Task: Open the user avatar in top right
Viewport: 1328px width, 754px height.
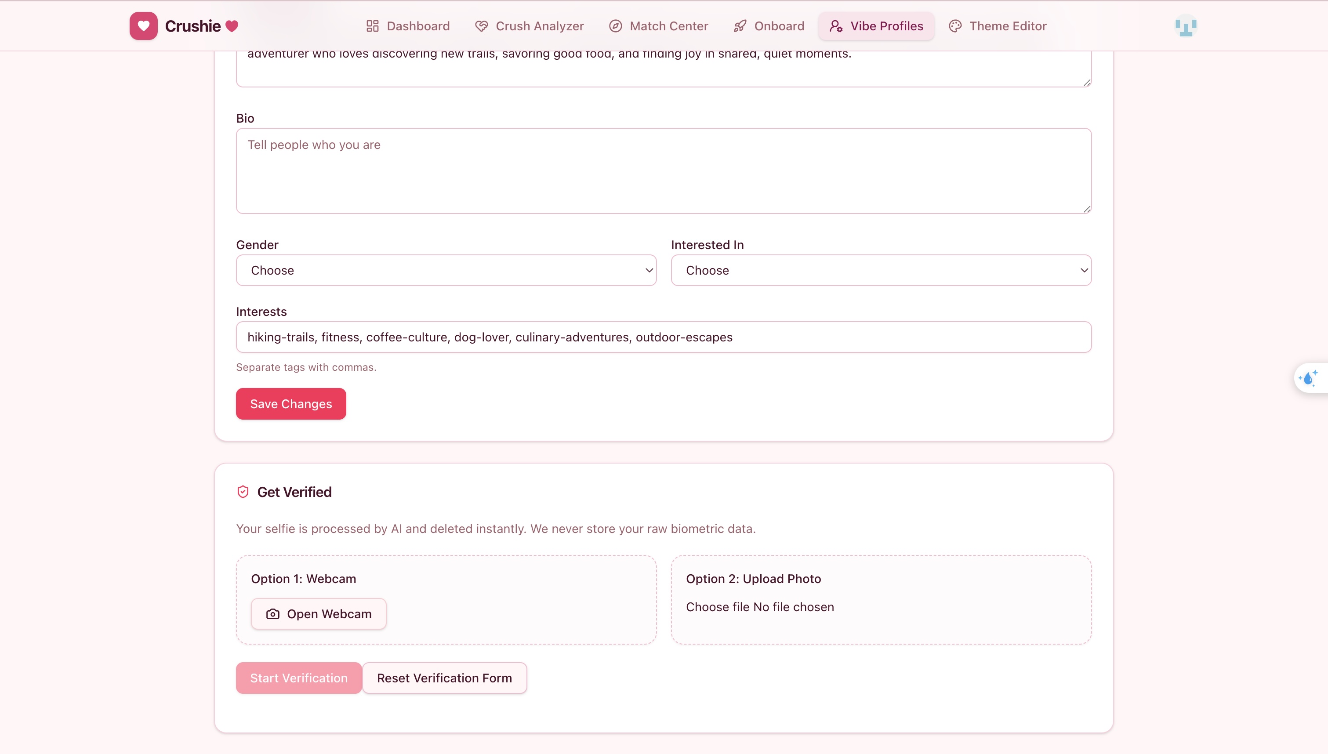Action: coord(1185,26)
